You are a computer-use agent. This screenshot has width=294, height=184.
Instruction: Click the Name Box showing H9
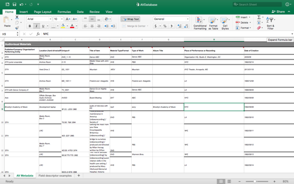click(9, 34)
